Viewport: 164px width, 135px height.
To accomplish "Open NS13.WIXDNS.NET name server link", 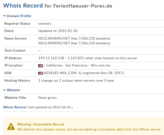I will (x=54, y=43).
